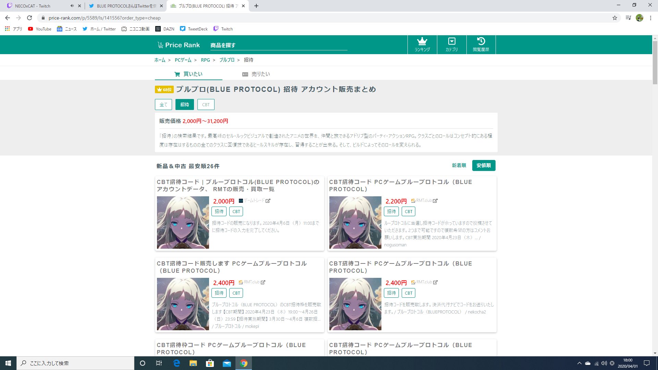Open the Chrome profile avatar
658x370 pixels.
pos(639,18)
